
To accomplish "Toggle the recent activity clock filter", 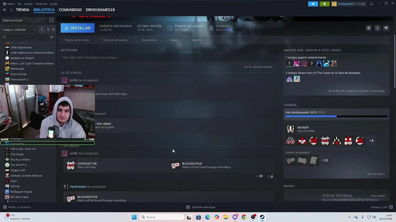I will (x=48, y=30).
